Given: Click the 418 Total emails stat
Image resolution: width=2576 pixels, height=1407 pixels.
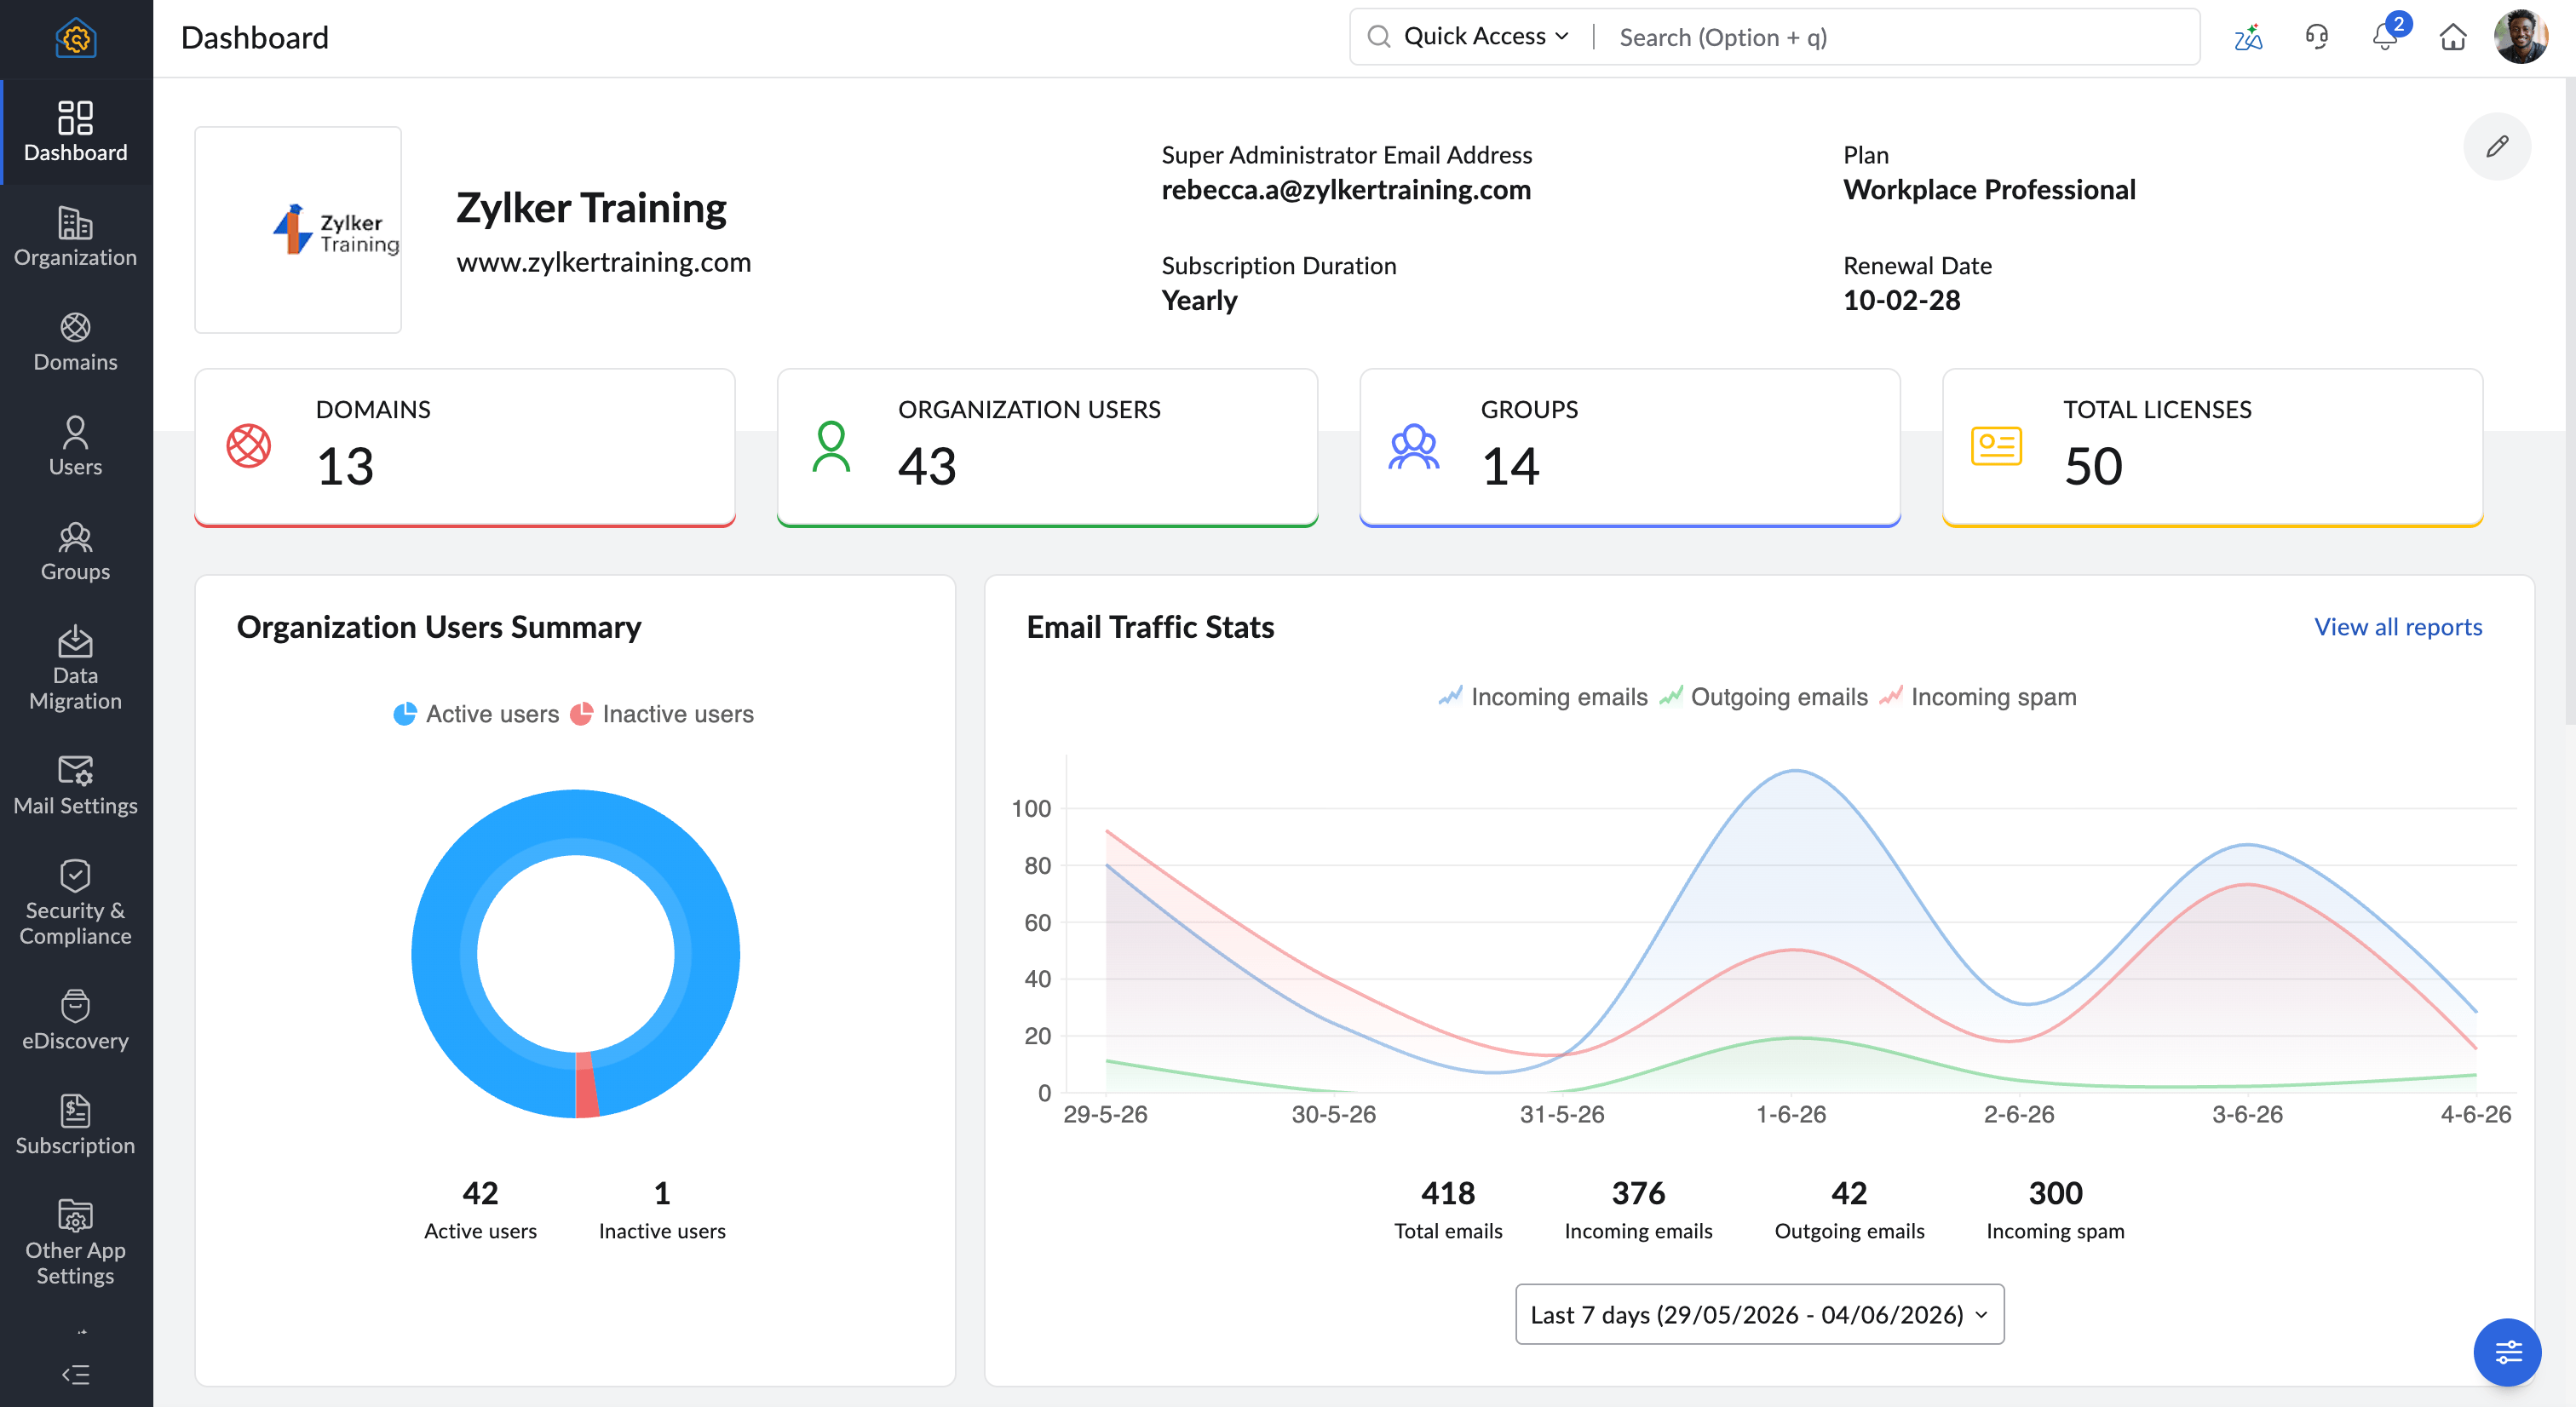Looking at the screenshot, I should tap(1448, 1209).
